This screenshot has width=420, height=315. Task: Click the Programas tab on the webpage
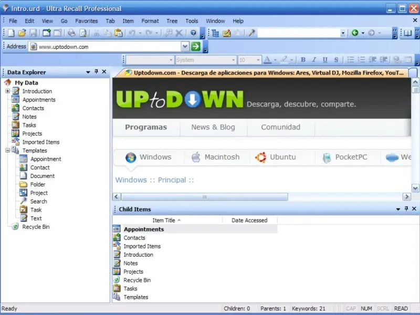[x=146, y=127]
